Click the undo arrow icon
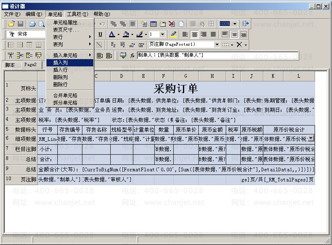Screen dimensions: 332x245 pos(102,24)
